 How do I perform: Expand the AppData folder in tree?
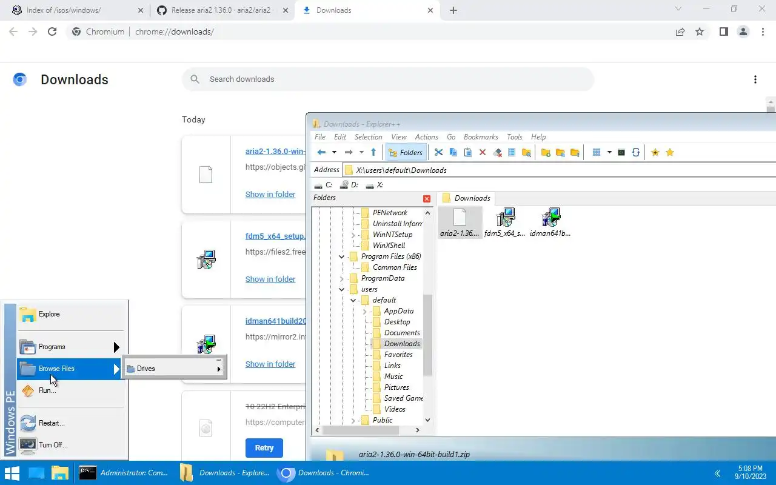click(x=365, y=311)
